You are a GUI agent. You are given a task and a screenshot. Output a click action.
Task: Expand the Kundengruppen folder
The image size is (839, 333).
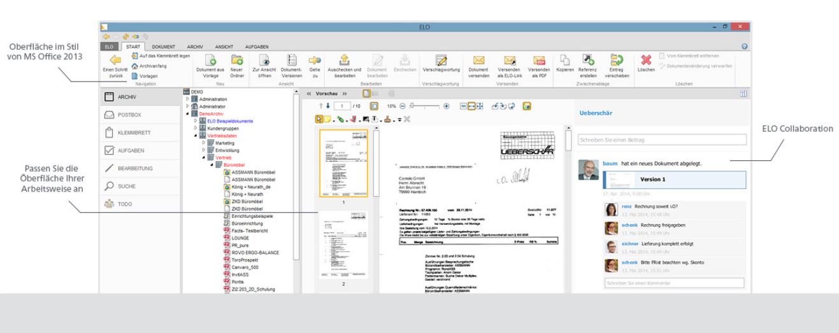[195, 127]
